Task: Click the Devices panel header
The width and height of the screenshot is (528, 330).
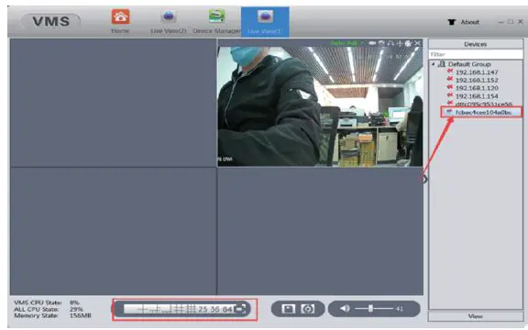Action: (x=476, y=44)
